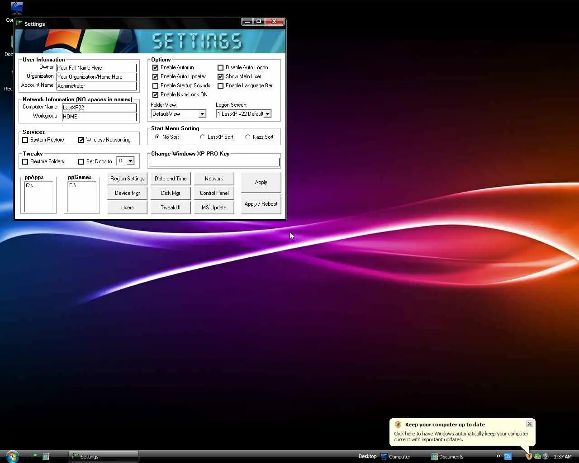Viewport: 579px width, 463px height.
Task: Open Folder View dropdown
Action: pos(202,114)
